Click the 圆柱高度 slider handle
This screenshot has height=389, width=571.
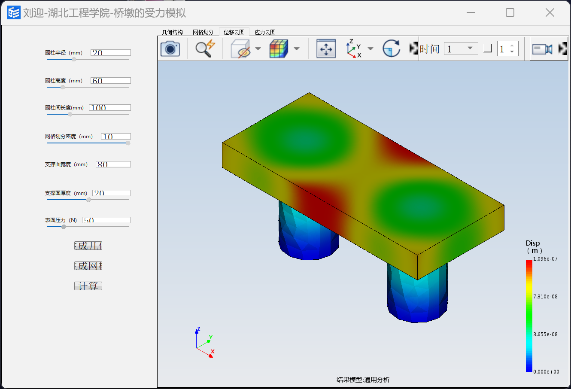(63, 87)
